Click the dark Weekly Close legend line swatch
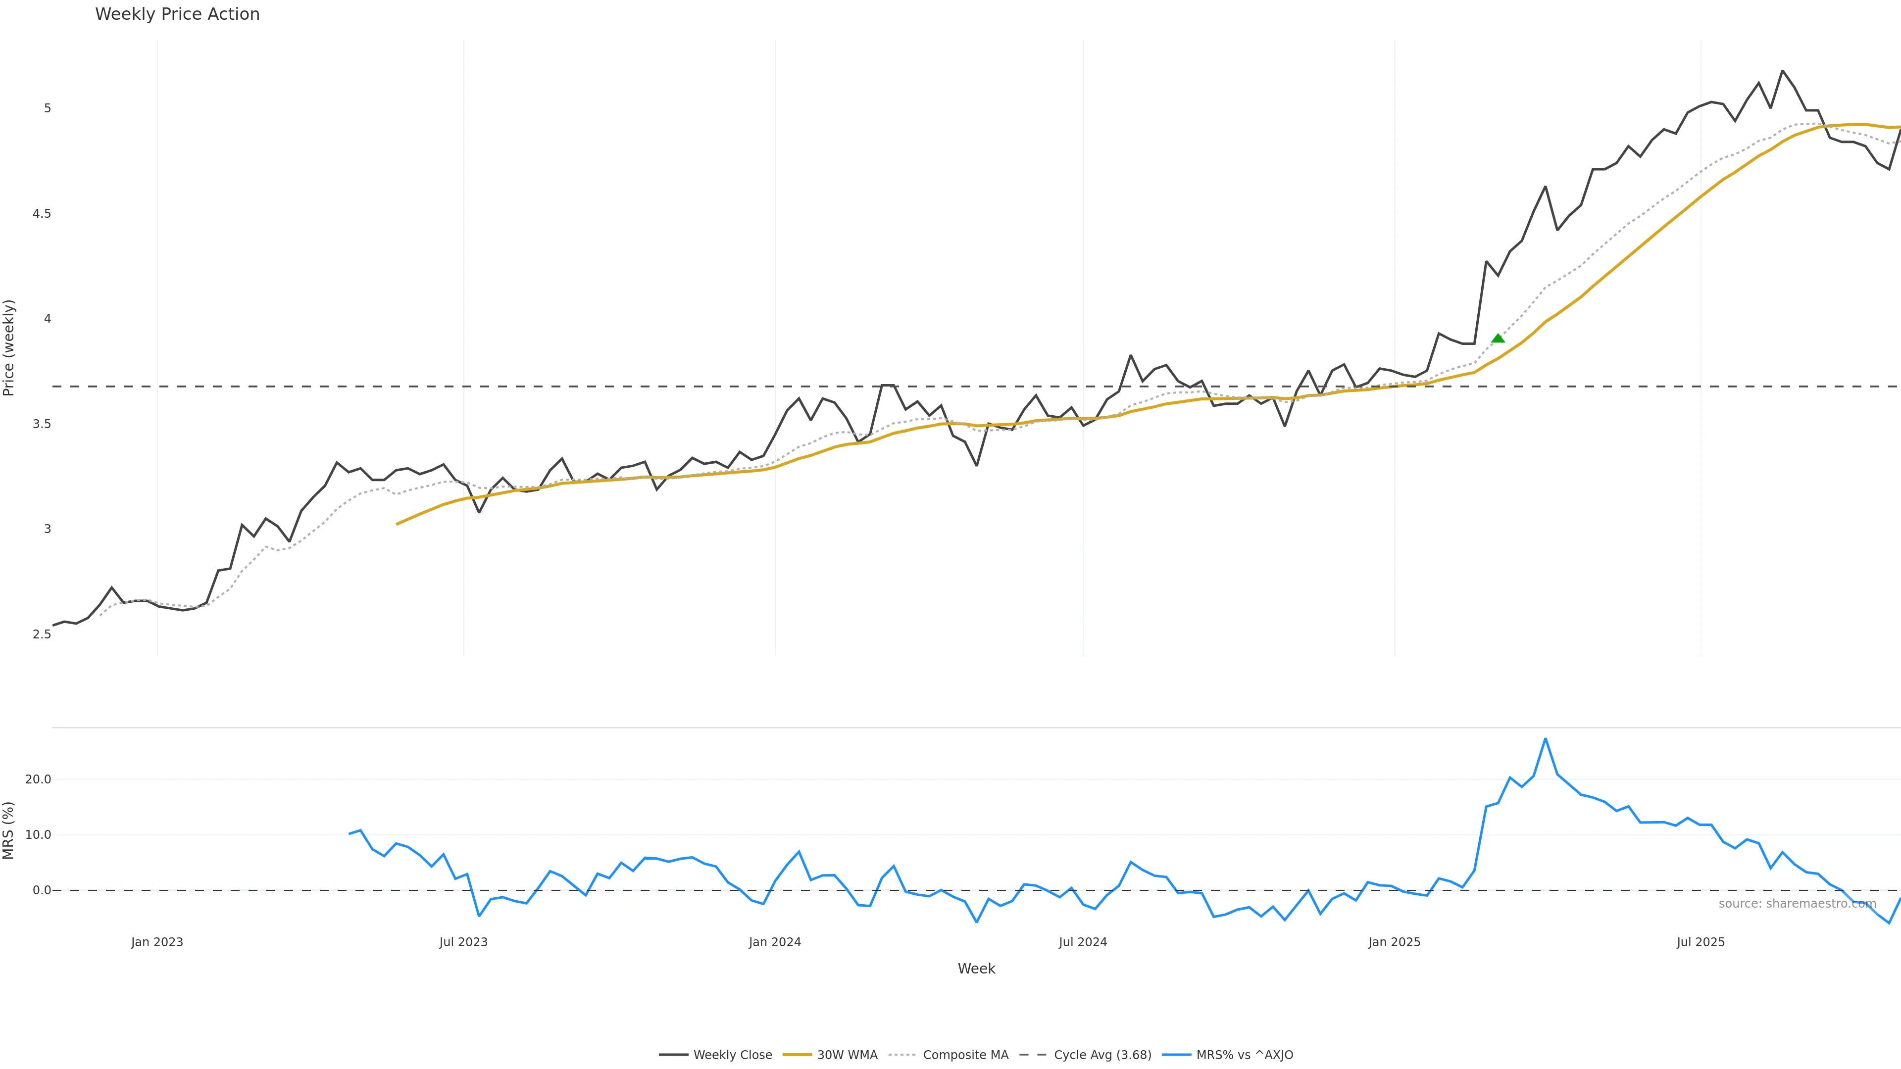Image resolution: width=1901 pixels, height=1069 pixels. click(673, 1055)
